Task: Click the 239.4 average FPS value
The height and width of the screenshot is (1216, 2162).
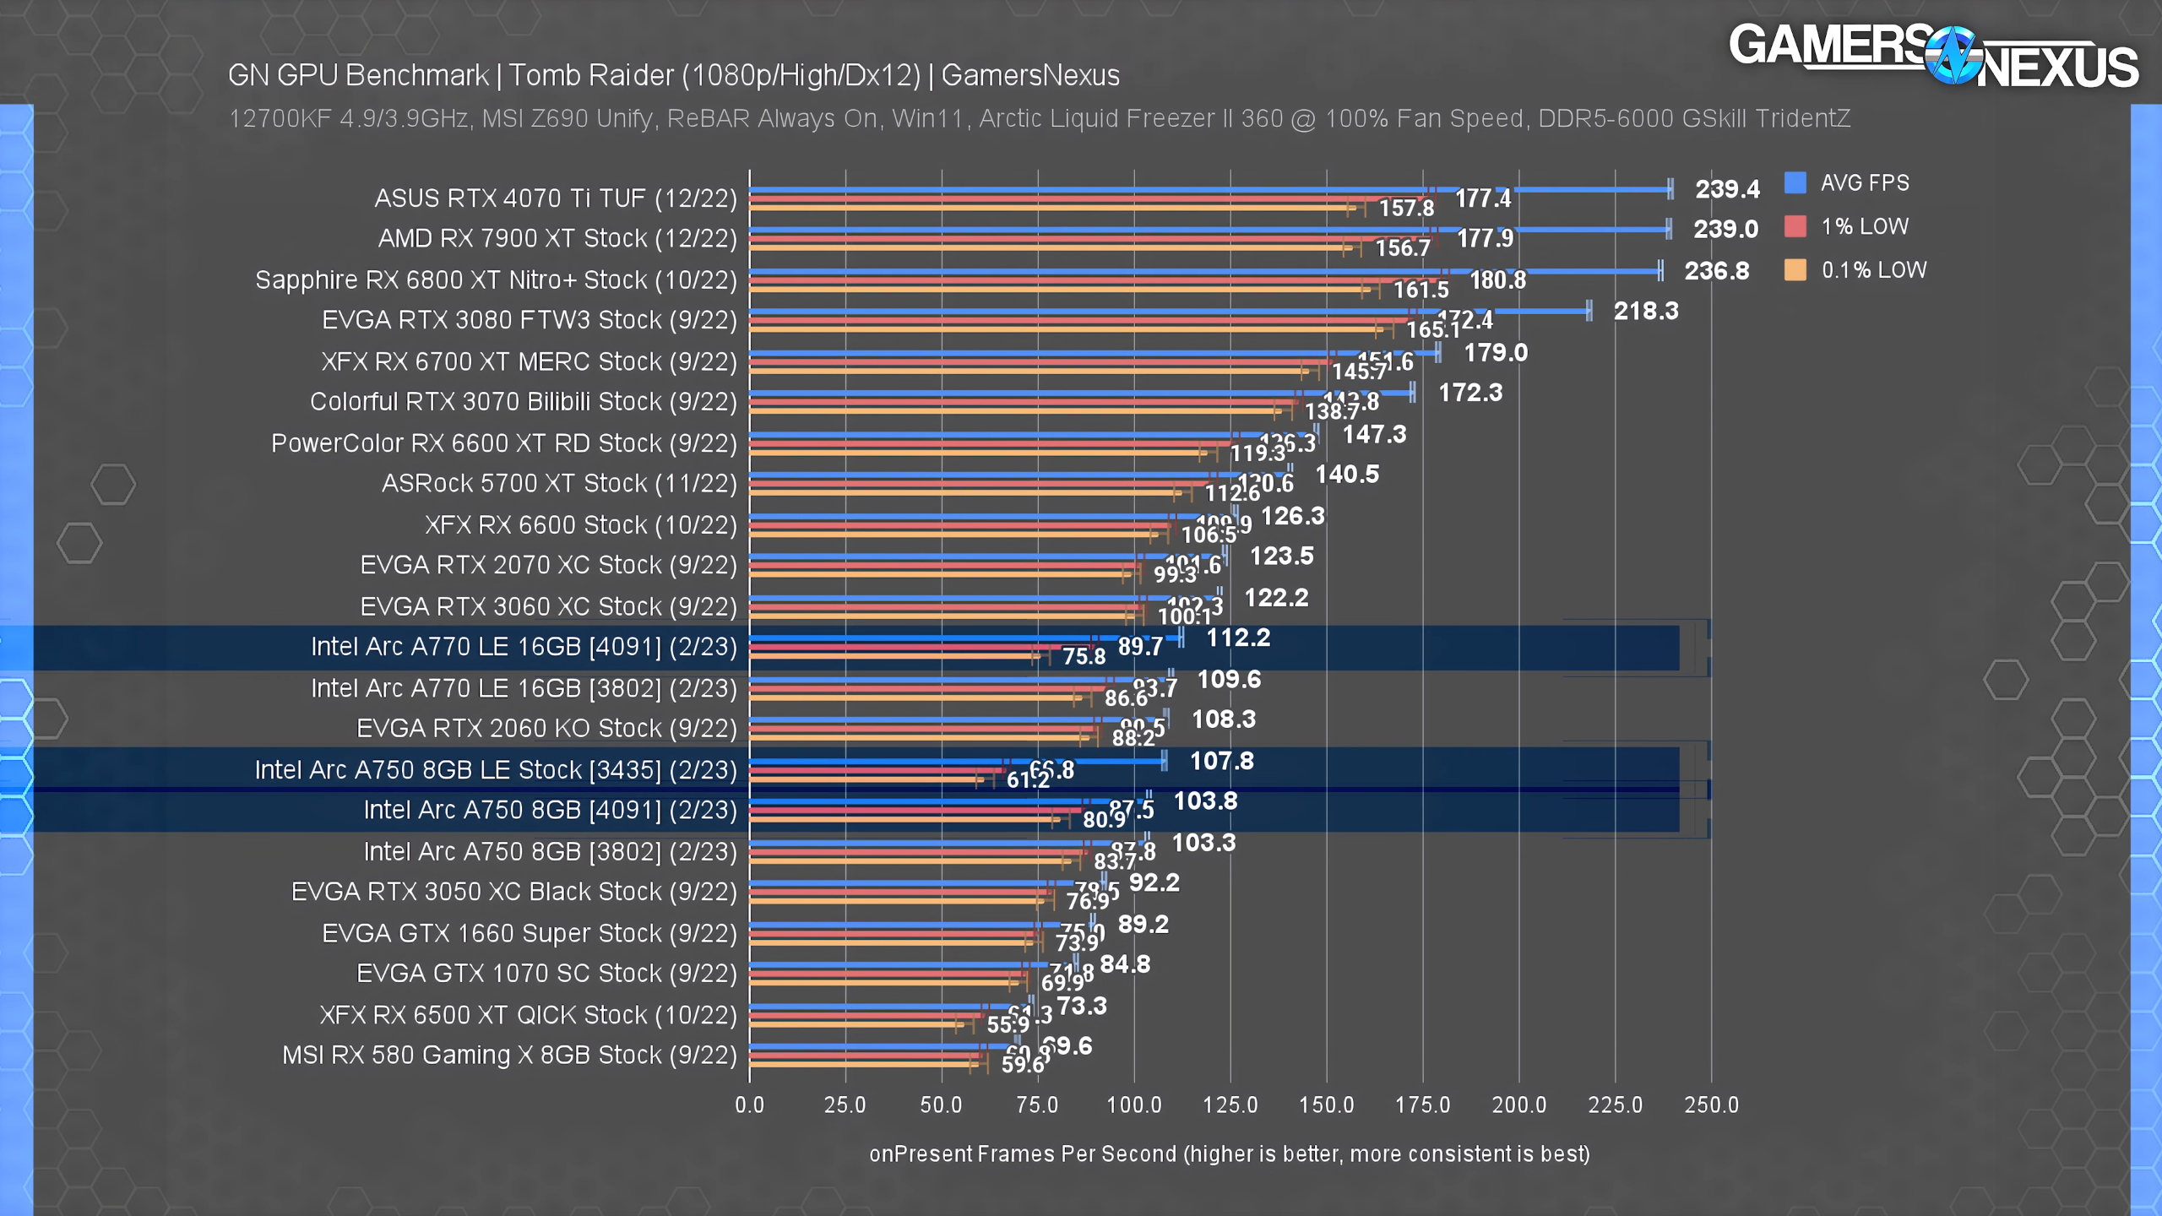Action: [1727, 189]
